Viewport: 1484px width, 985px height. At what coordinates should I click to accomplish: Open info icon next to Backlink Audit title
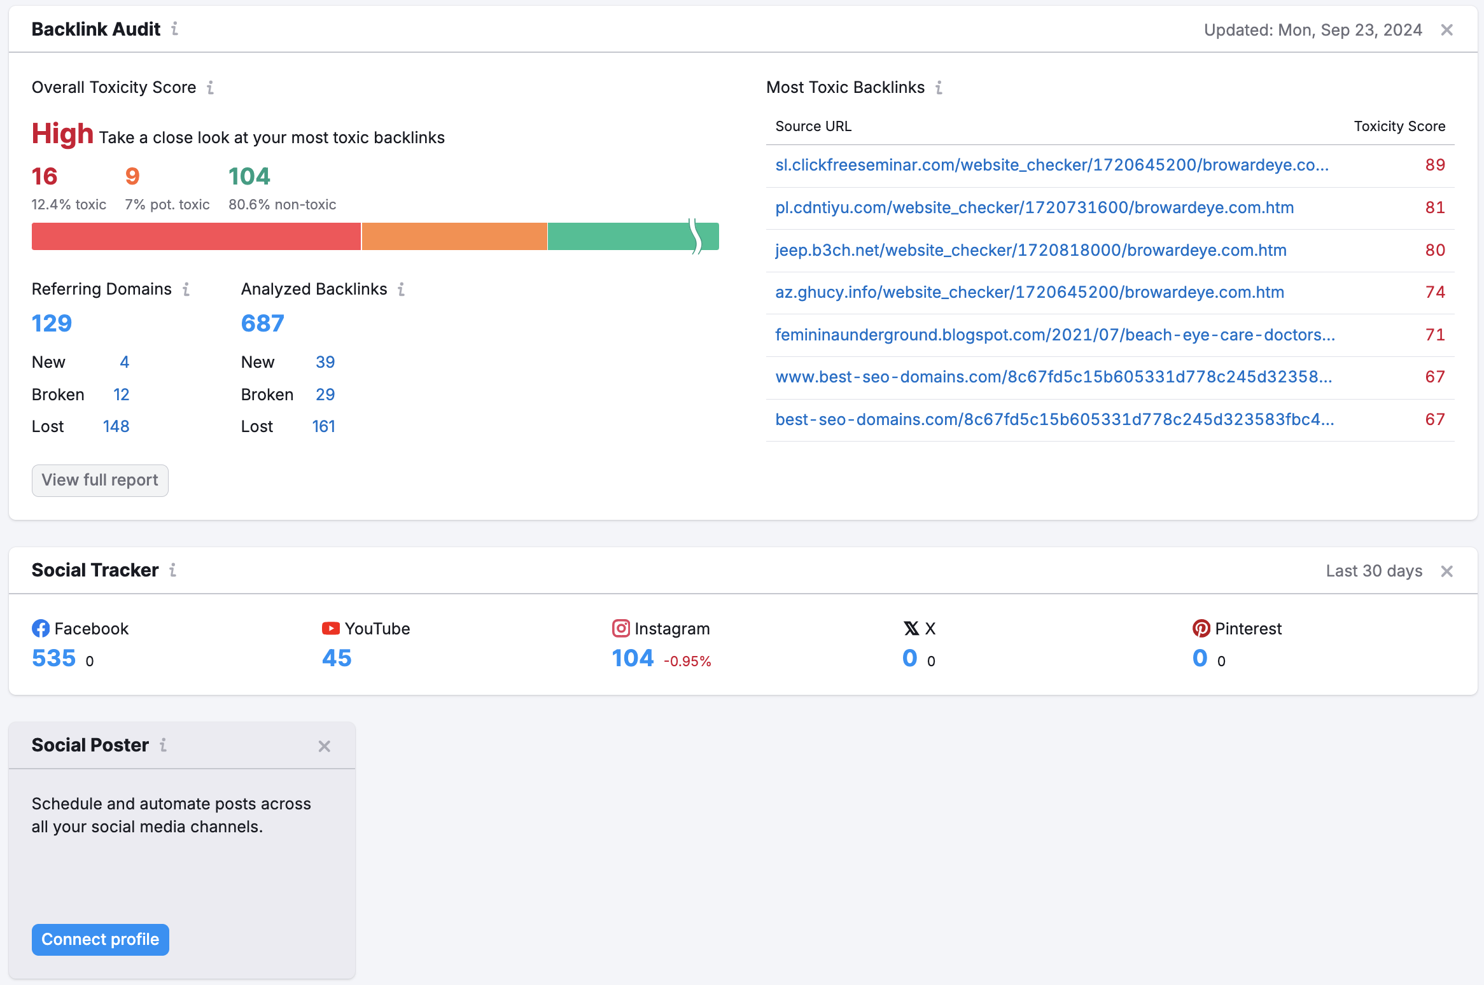click(x=174, y=29)
